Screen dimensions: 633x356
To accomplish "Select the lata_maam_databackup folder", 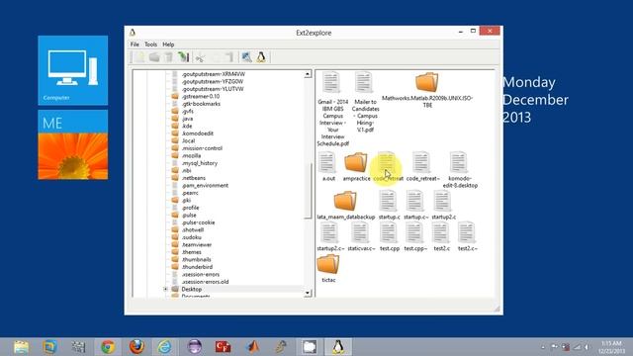I will 345,206.
